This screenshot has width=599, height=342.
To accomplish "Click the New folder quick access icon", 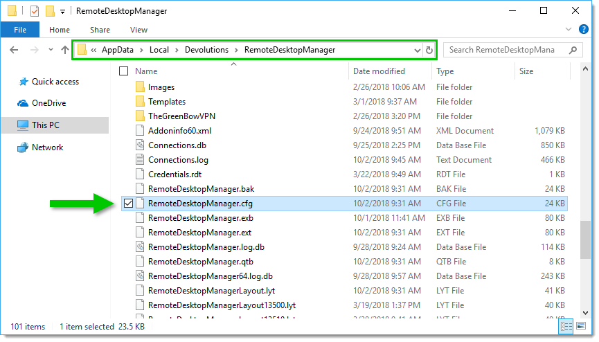I will tap(50, 11).
